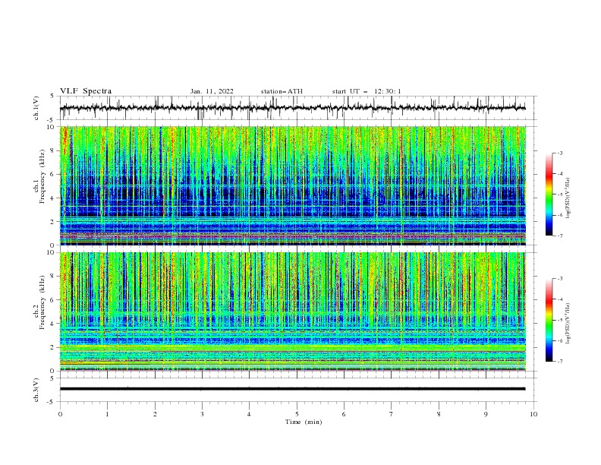Viewport: 601px width, 465px height.
Task: Click the "-5" tick on ch.3(V) axis
Action: [52, 402]
